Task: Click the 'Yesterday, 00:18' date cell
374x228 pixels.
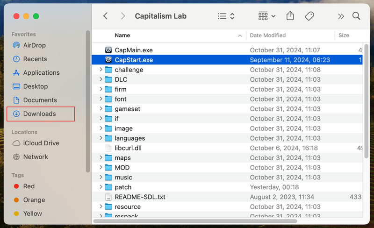Action: click(x=274, y=187)
